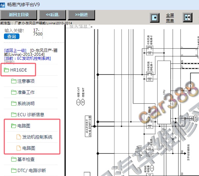
Task: Go back with <<后退 button
Action: 52,15
